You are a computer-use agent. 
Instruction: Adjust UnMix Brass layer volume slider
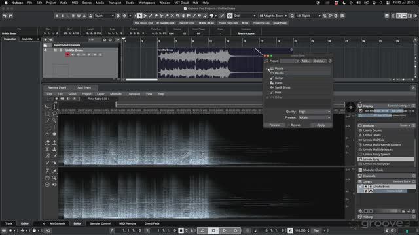click(x=394, y=191)
